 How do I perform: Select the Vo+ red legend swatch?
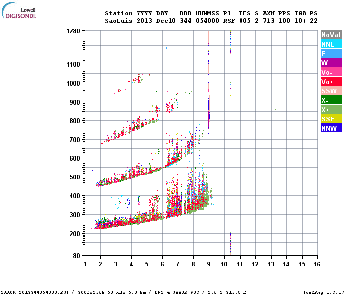(x=331, y=82)
